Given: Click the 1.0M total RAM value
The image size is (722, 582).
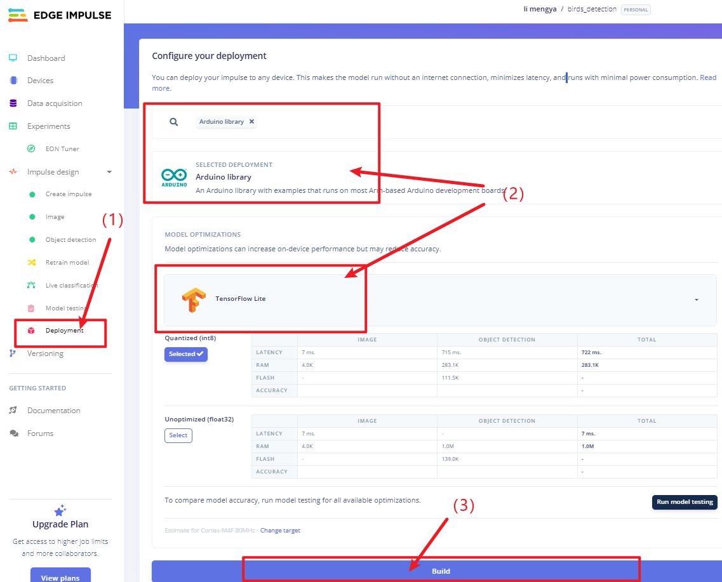Looking at the screenshot, I should [587, 446].
